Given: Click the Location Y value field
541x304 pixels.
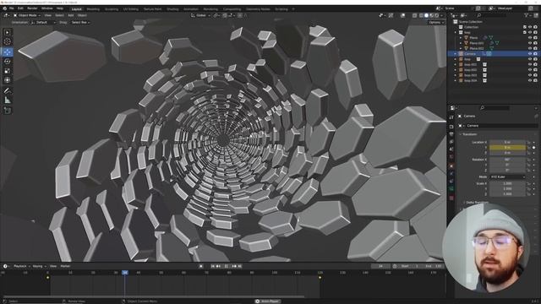Looking at the screenshot, I should (507, 148).
